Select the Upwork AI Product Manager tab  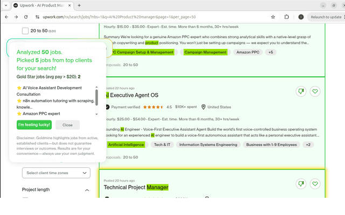click(x=43, y=5)
